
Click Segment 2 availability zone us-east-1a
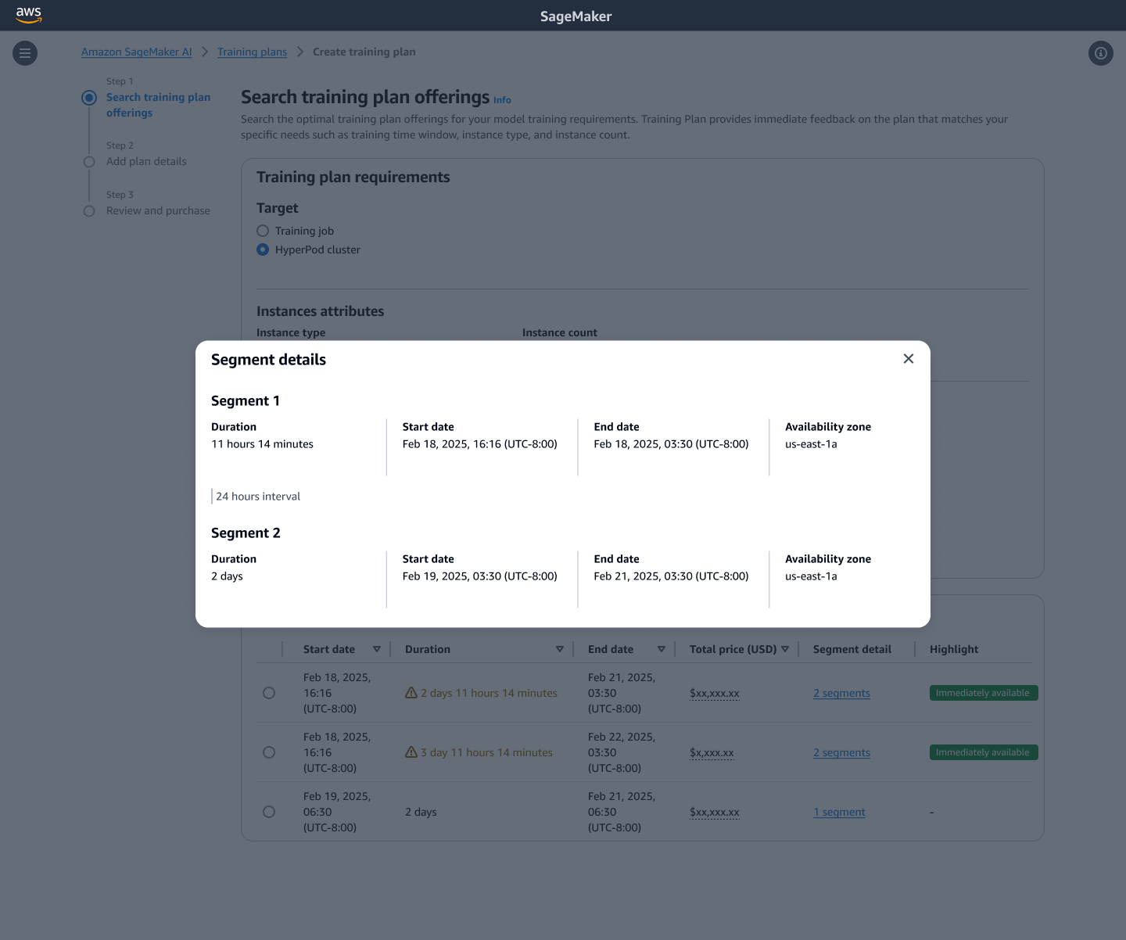coord(811,576)
